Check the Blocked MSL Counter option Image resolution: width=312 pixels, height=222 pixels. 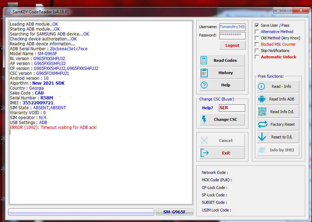tap(257, 44)
